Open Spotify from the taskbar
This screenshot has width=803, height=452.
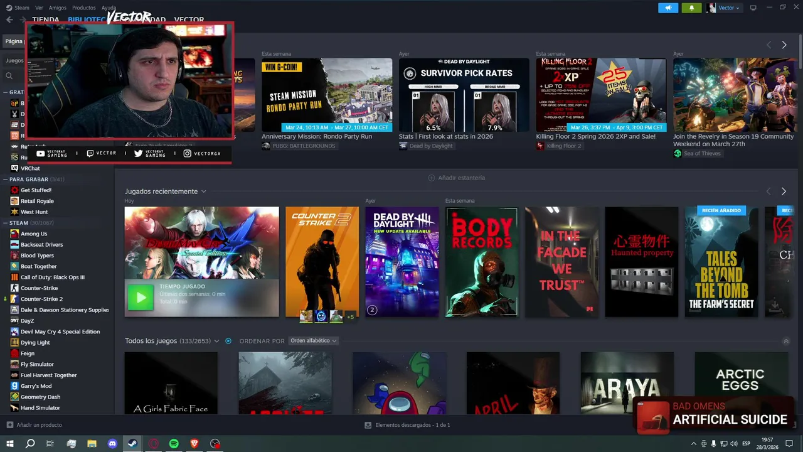tap(174, 444)
